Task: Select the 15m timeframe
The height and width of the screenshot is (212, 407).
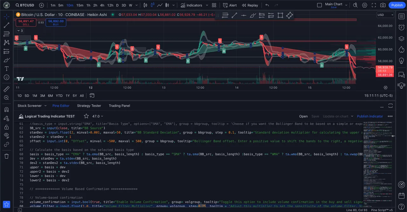Action: (x=80, y=5)
